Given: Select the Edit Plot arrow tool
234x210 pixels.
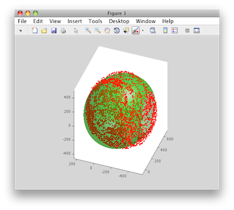Looking at the screenshot, I should [x=76, y=30].
